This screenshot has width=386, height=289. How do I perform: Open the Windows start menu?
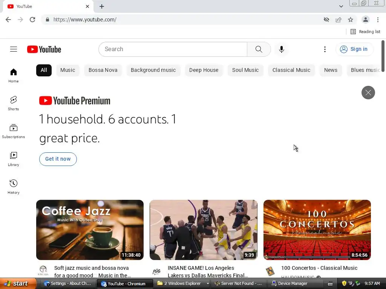click(x=18, y=284)
